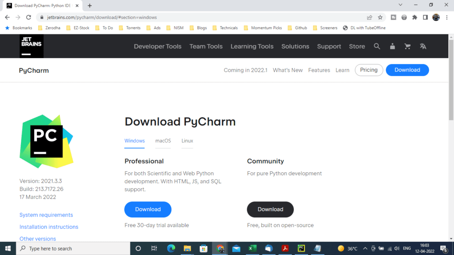Open the Momentum Picks bookmarks folder
The width and height of the screenshot is (454, 255).
coord(262,28)
